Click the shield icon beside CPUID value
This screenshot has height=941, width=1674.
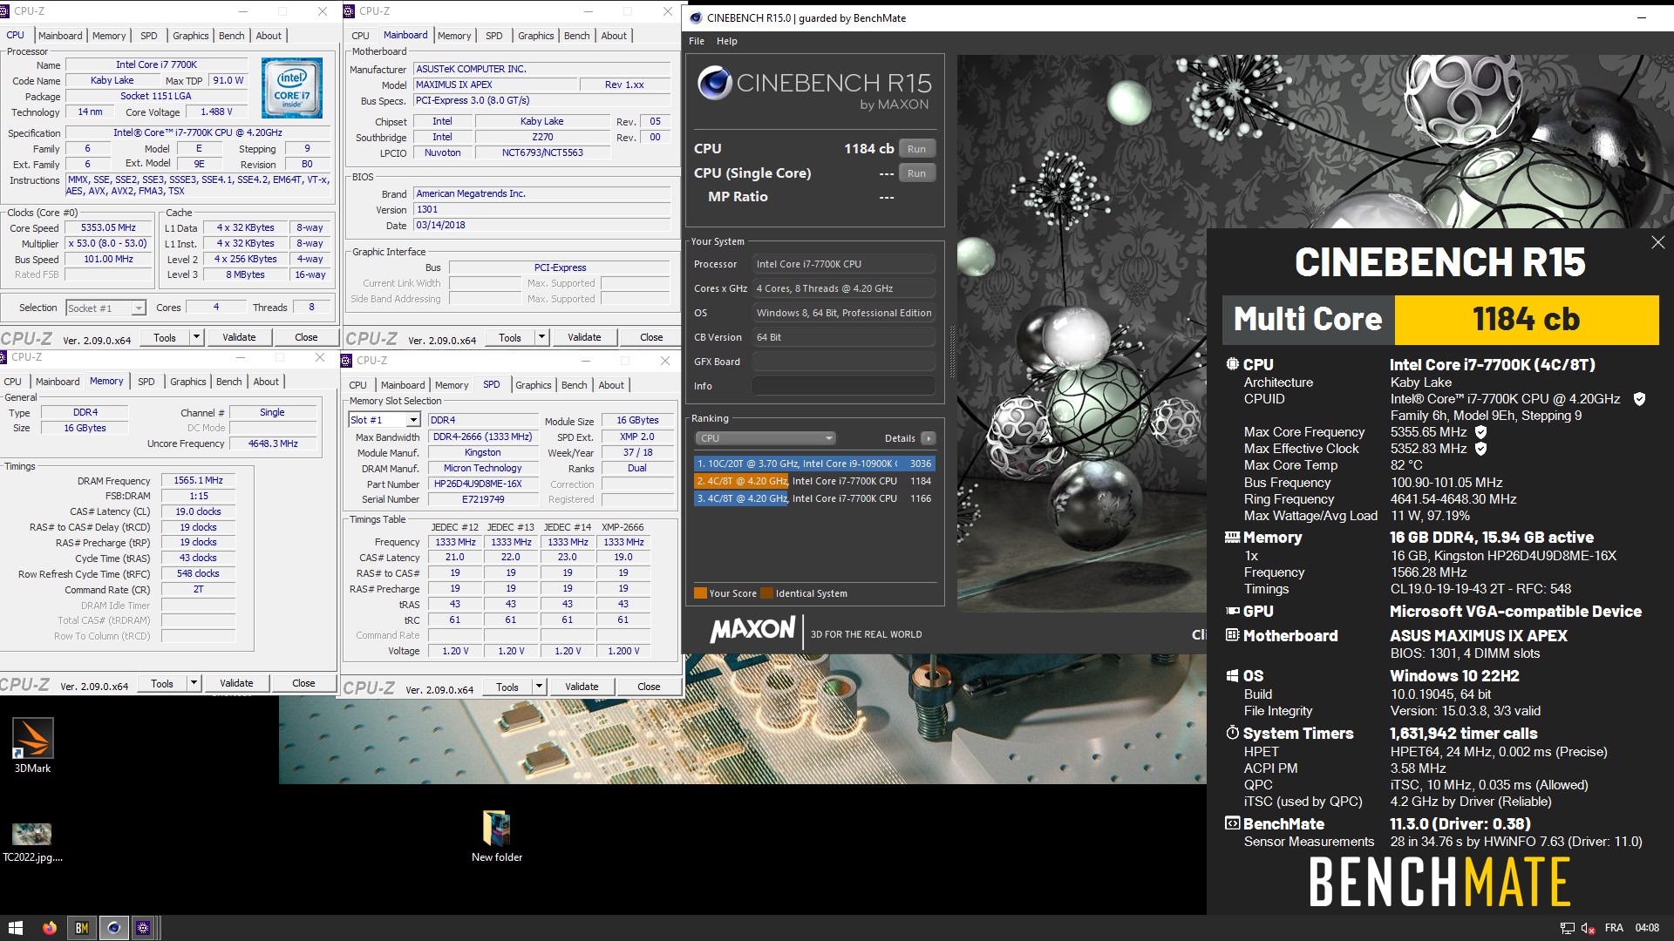(1639, 399)
